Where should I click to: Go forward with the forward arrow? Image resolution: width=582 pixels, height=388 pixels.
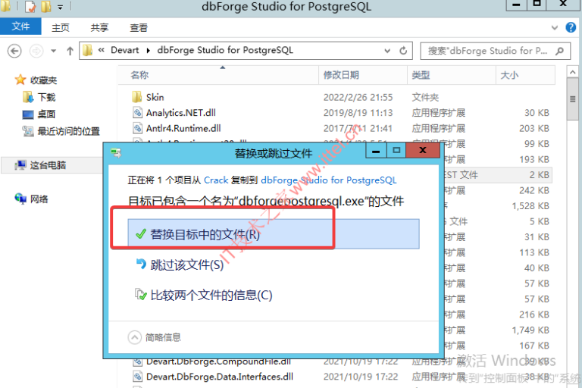coord(36,51)
